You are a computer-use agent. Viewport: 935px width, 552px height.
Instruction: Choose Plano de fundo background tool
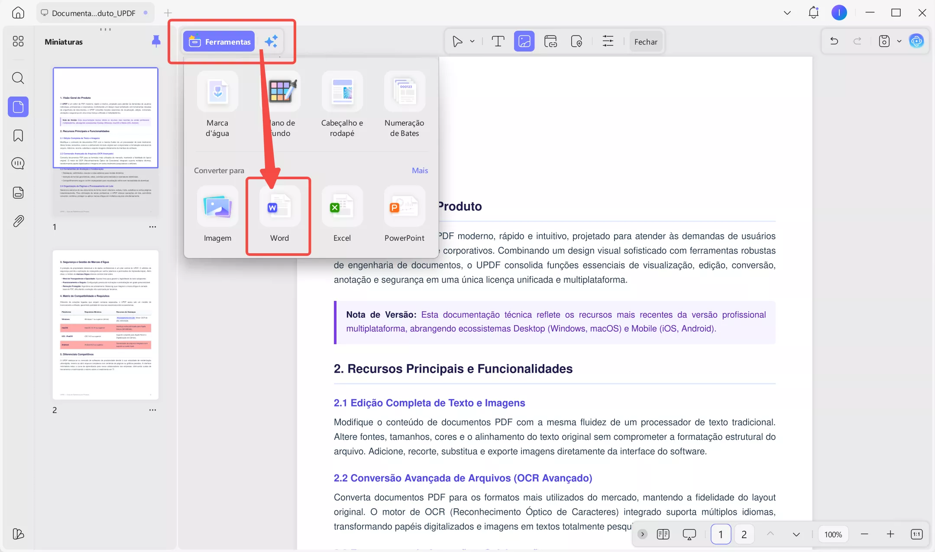click(x=280, y=104)
